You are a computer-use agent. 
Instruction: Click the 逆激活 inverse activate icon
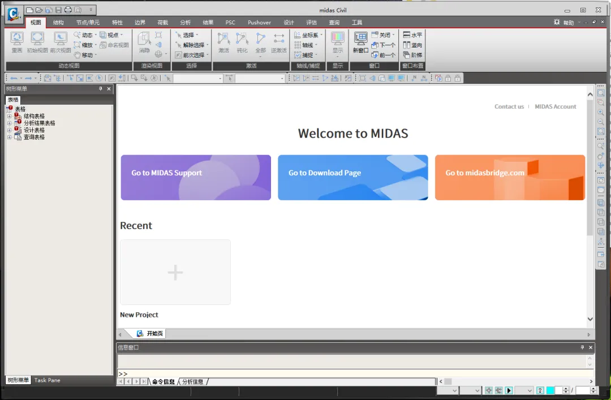click(x=279, y=42)
